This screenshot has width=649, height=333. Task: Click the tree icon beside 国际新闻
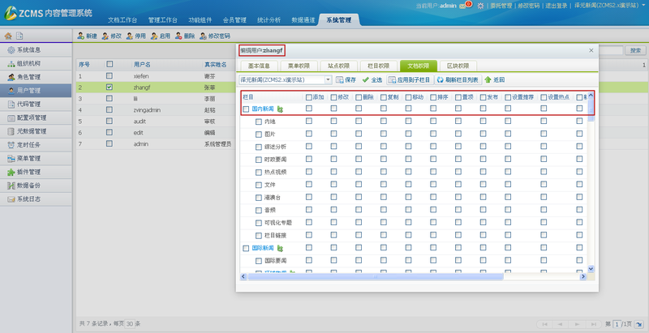pyautogui.click(x=281, y=246)
